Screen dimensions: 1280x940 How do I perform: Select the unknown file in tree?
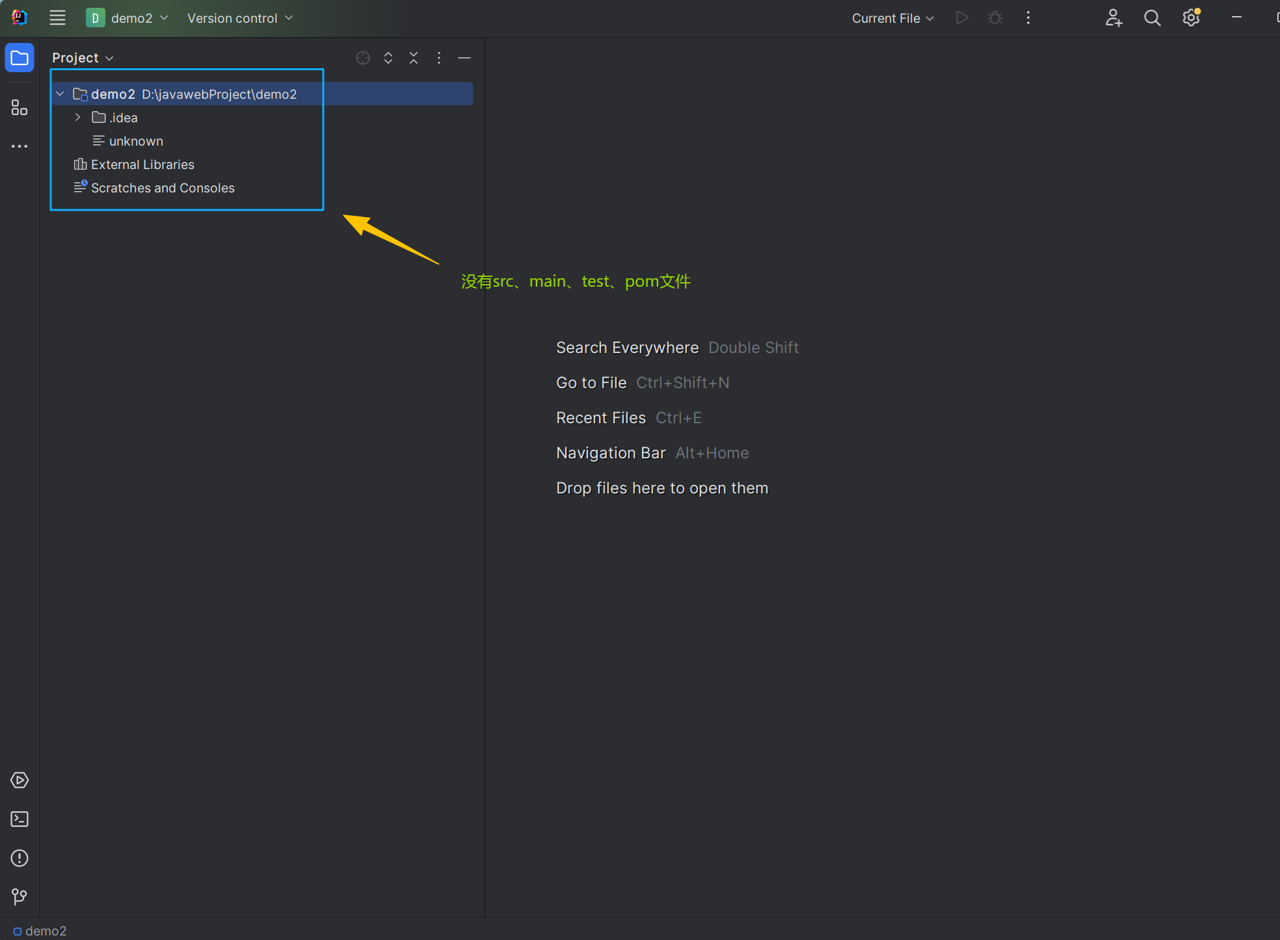pyautogui.click(x=135, y=141)
